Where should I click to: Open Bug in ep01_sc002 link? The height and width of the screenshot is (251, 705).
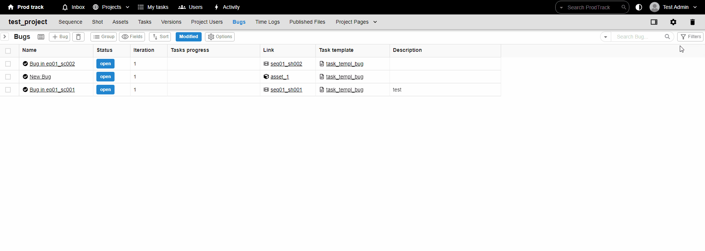point(52,64)
